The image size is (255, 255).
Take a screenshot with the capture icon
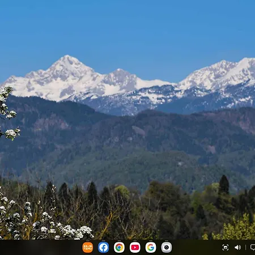pos(226,248)
